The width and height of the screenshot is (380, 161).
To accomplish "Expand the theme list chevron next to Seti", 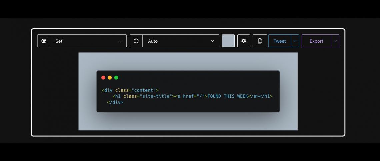I will 120,41.
